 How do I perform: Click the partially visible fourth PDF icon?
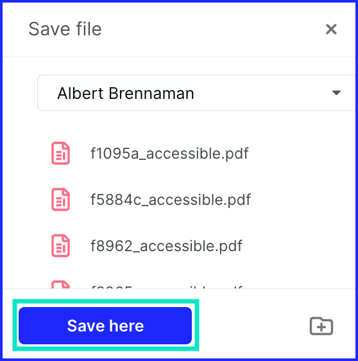tap(60, 285)
